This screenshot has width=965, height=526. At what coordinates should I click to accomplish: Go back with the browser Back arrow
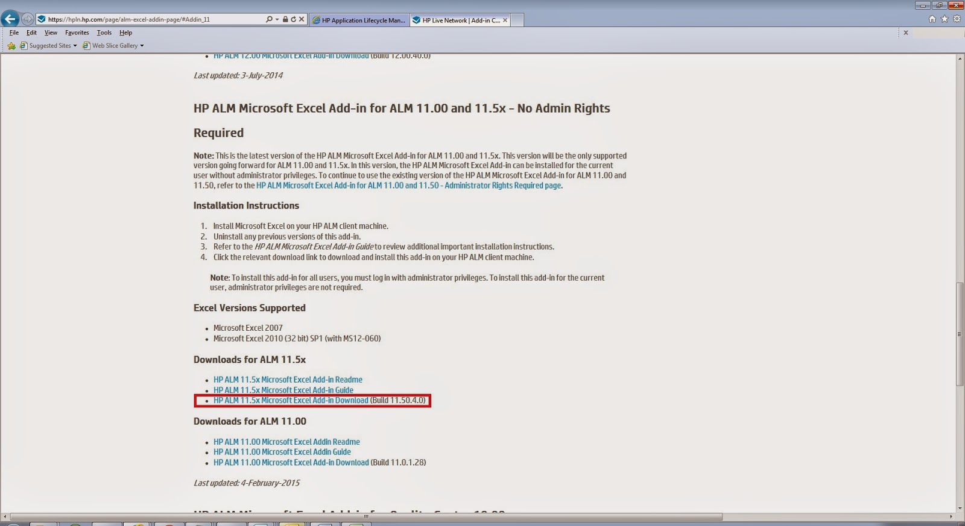(x=10, y=19)
